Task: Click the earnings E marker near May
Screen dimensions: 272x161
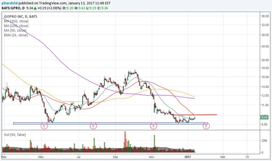Action: click(44, 126)
